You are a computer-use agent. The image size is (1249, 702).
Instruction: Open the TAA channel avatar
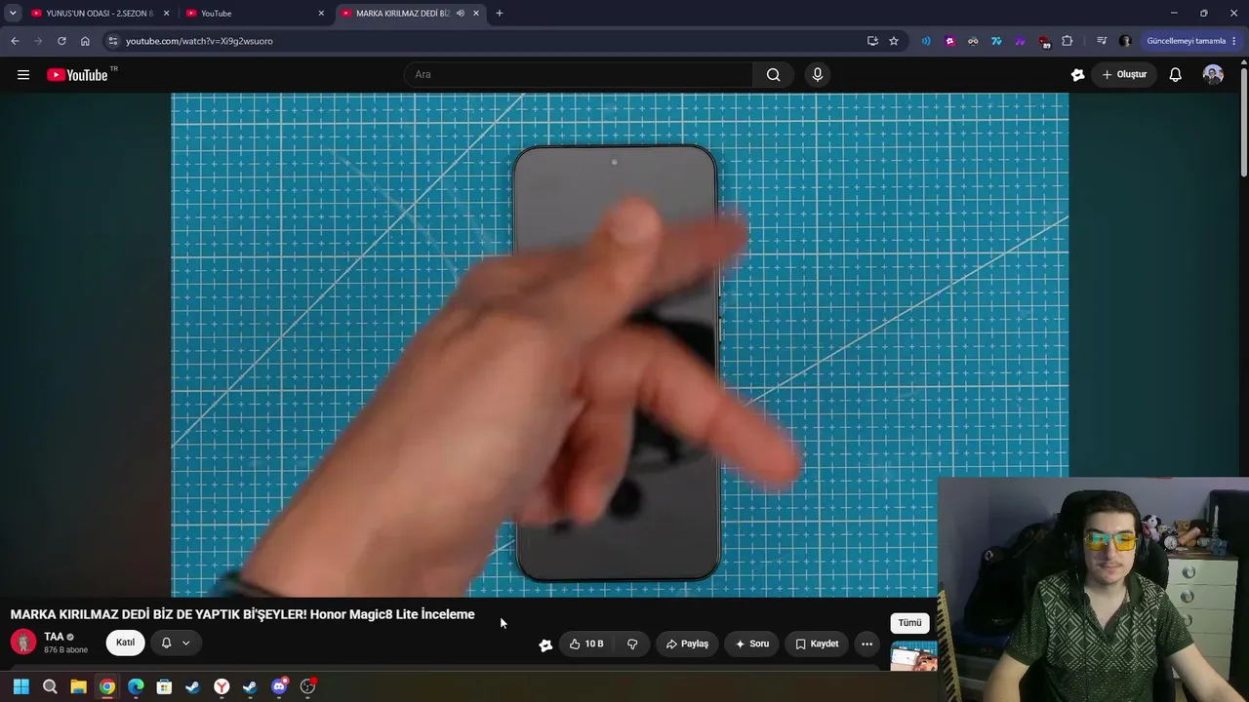click(x=23, y=643)
